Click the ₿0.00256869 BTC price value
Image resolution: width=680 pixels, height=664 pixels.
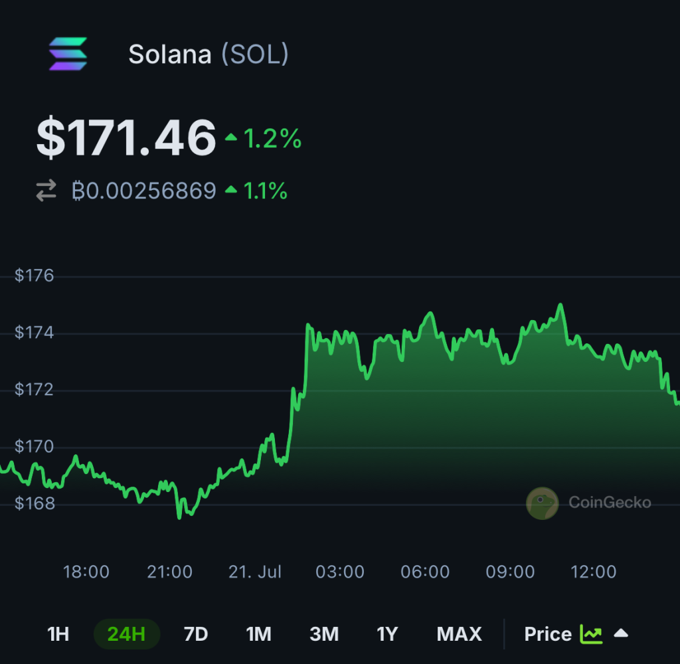pos(144,191)
